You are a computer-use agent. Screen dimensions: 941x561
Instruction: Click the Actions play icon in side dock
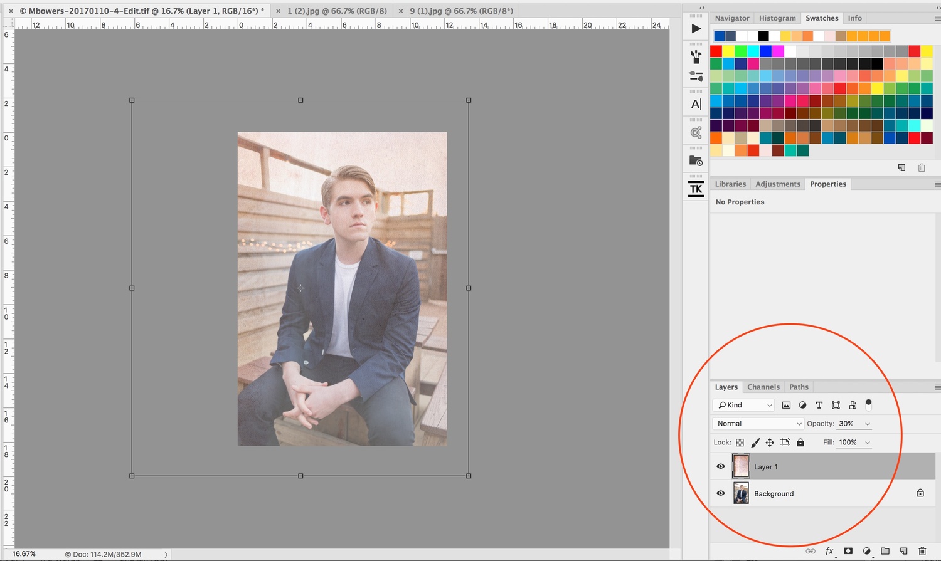[x=696, y=28]
